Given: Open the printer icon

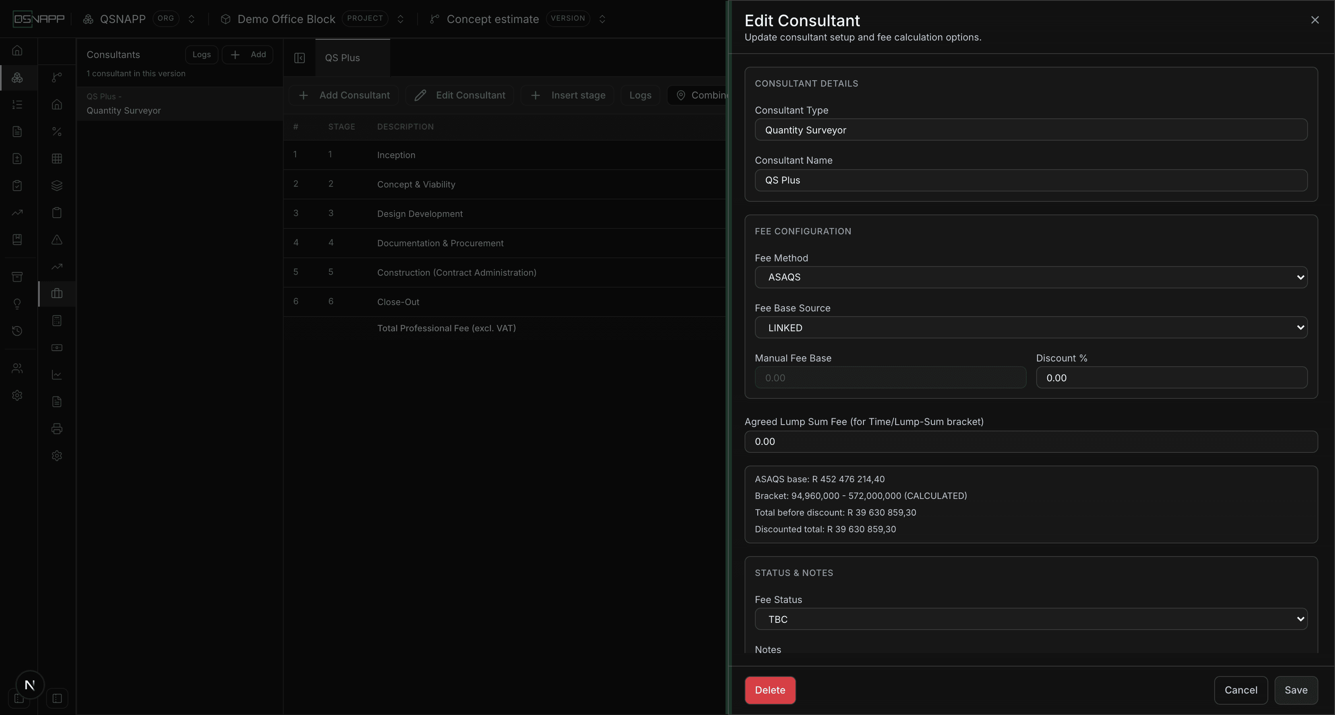Looking at the screenshot, I should tap(57, 429).
